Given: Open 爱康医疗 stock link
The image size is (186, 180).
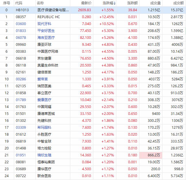Looking at the screenshot, I should point(44,100).
